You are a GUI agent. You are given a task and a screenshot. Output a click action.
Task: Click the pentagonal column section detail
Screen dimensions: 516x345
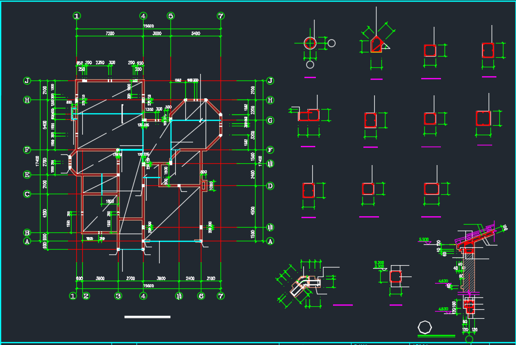point(376,43)
